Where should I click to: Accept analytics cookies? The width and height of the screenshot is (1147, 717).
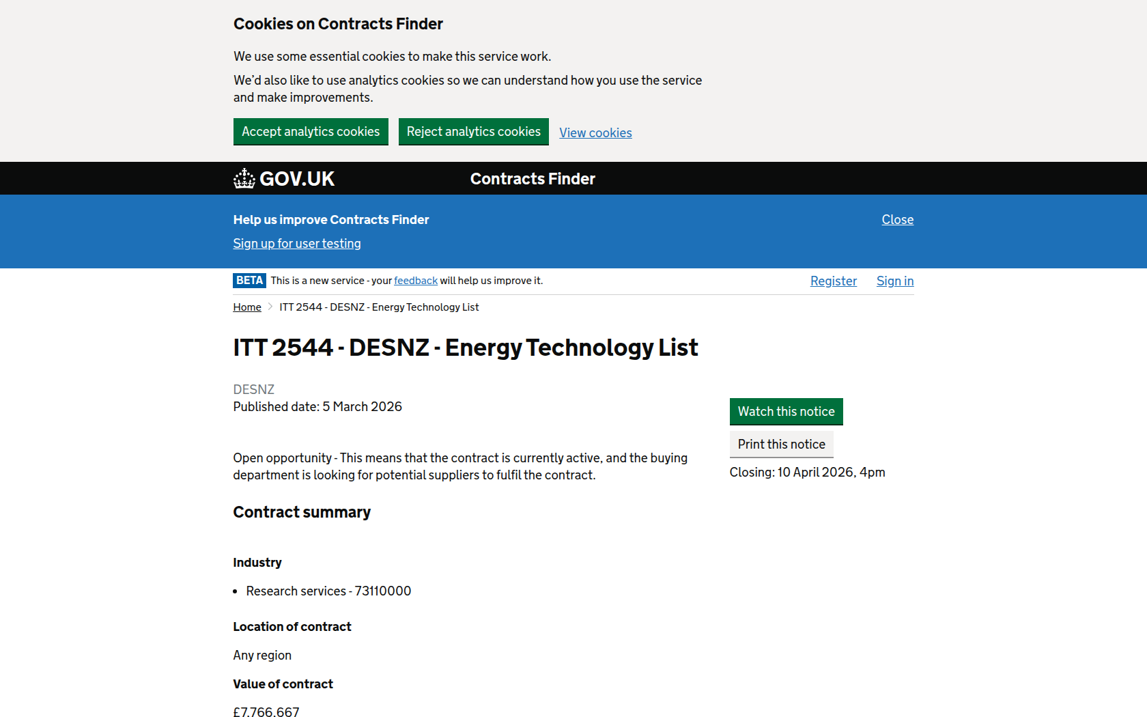click(311, 132)
